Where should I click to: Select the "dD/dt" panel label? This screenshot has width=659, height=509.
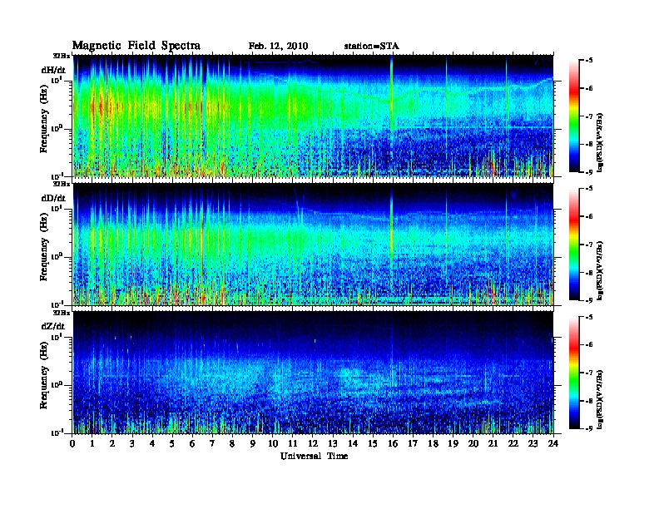coord(53,198)
